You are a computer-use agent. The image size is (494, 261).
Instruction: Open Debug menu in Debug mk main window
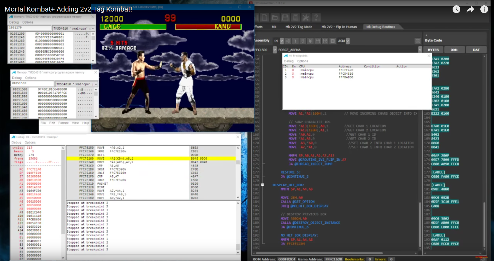tap(16, 143)
